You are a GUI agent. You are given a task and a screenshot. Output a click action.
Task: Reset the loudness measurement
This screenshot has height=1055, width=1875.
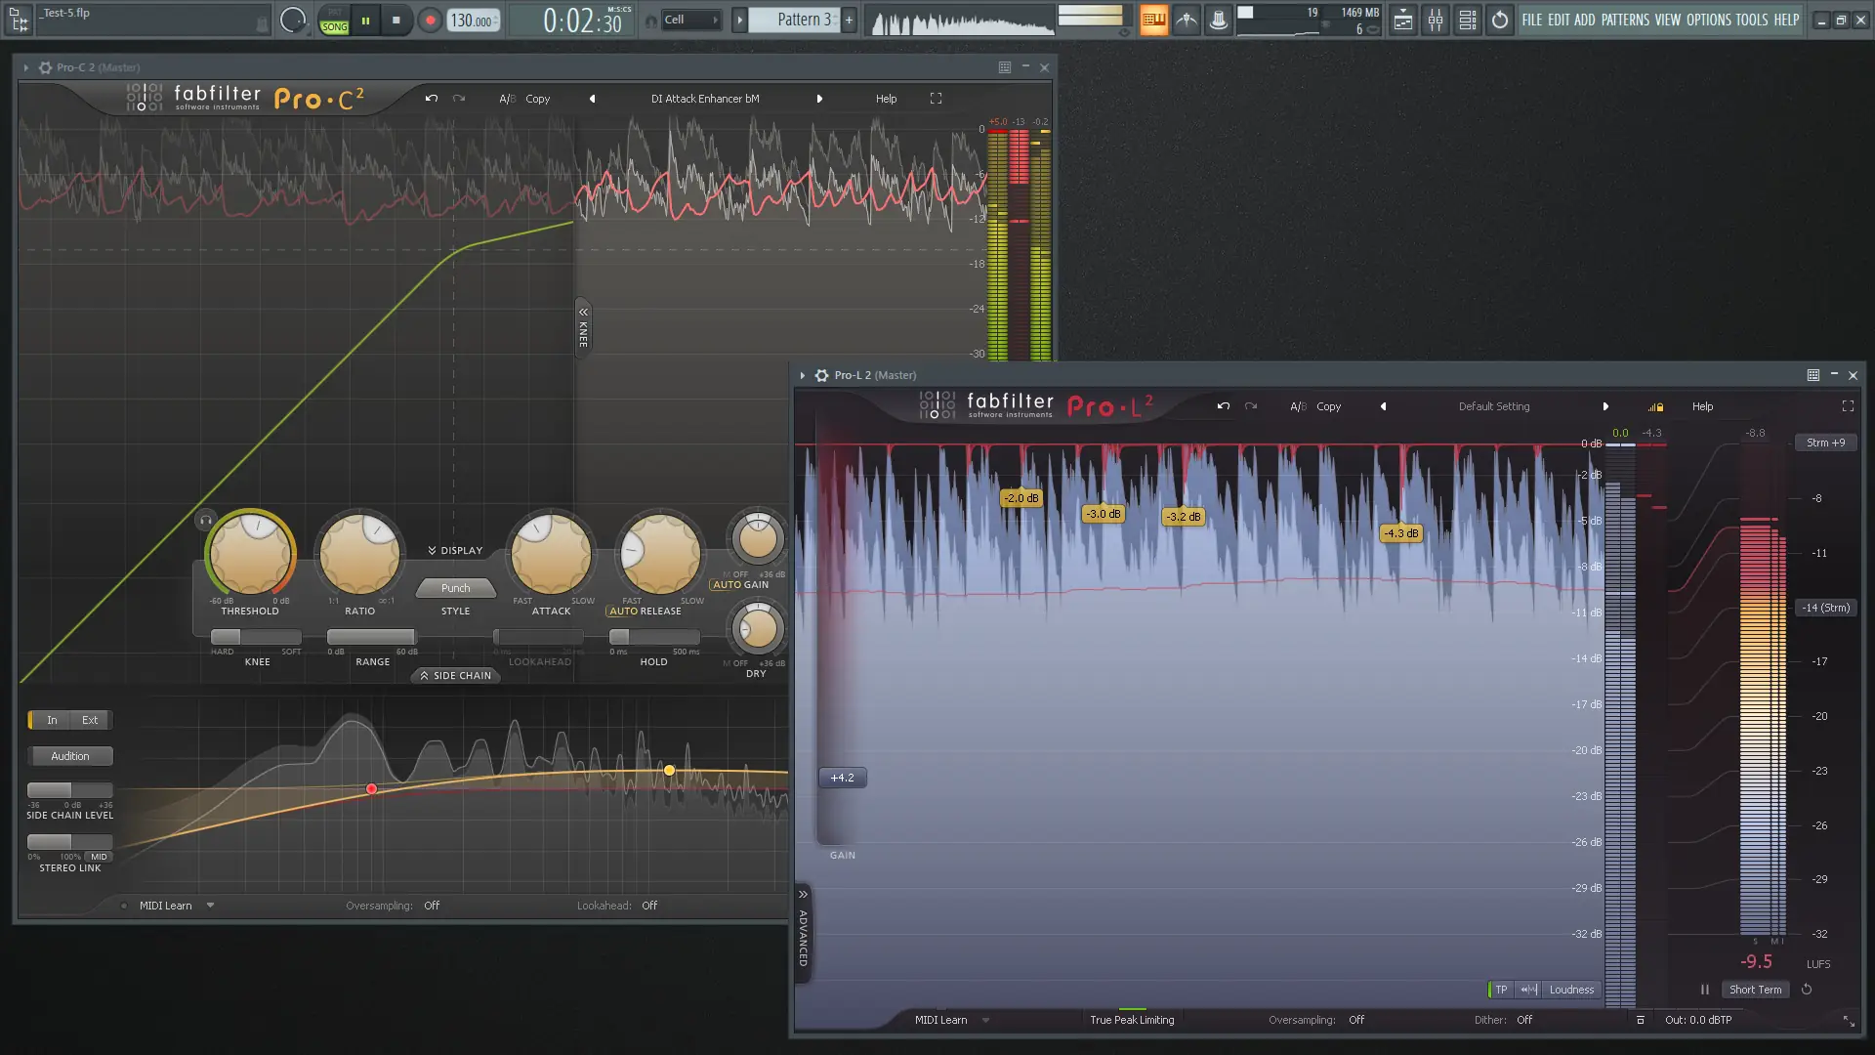coord(1807,990)
